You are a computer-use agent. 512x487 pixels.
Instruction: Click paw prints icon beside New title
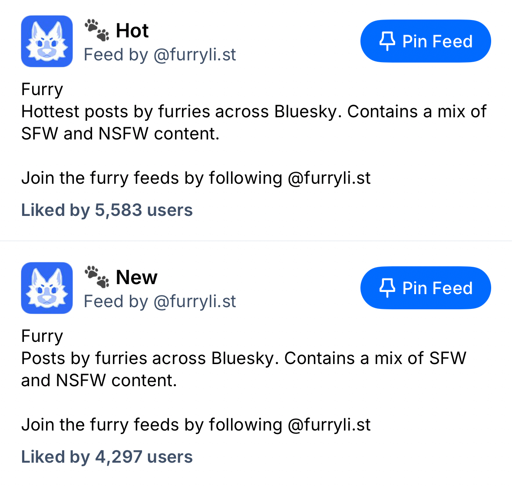click(96, 276)
